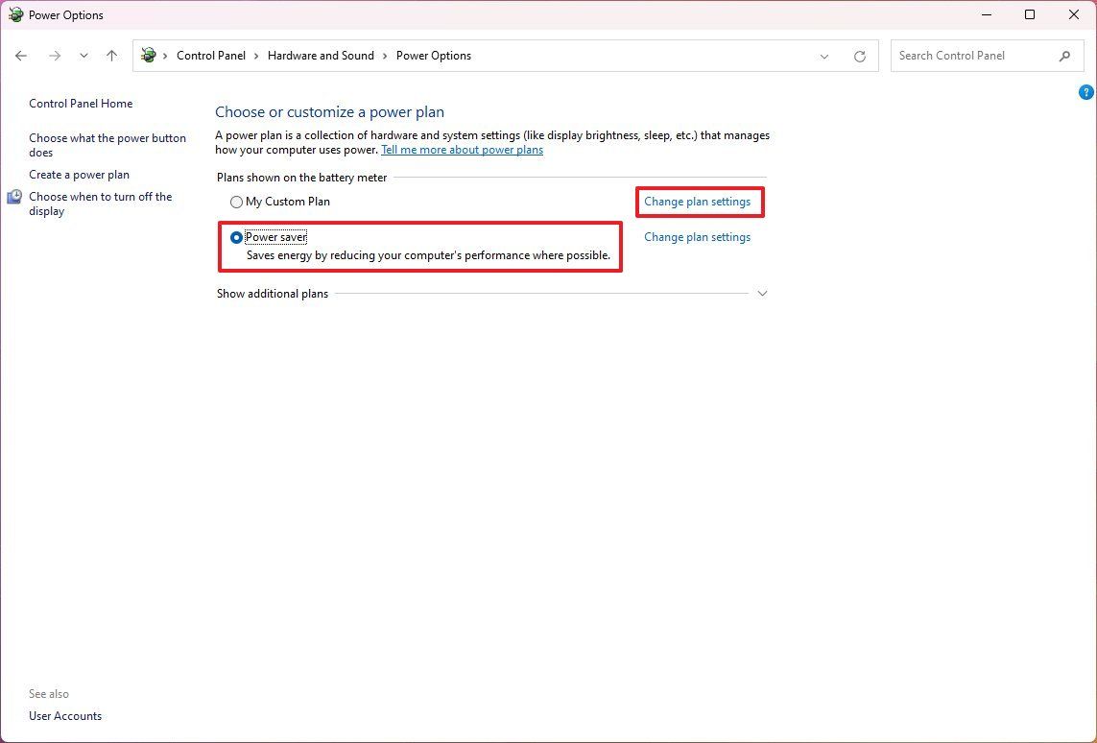Open Hardware and Sound from the breadcrumb
This screenshot has width=1097, height=743.
[321, 56]
